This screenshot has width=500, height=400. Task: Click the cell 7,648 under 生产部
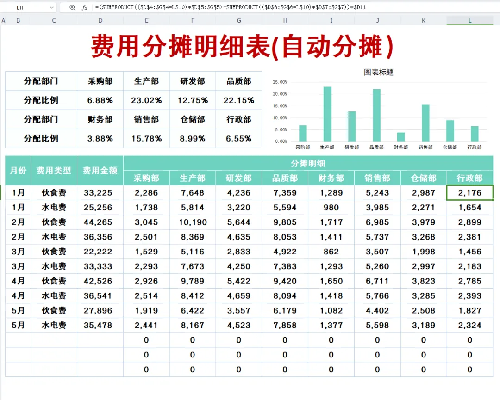193,193
